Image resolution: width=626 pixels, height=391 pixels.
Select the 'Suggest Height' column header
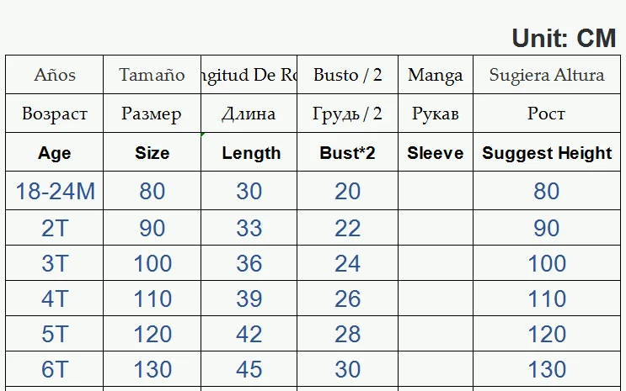click(x=546, y=153)
